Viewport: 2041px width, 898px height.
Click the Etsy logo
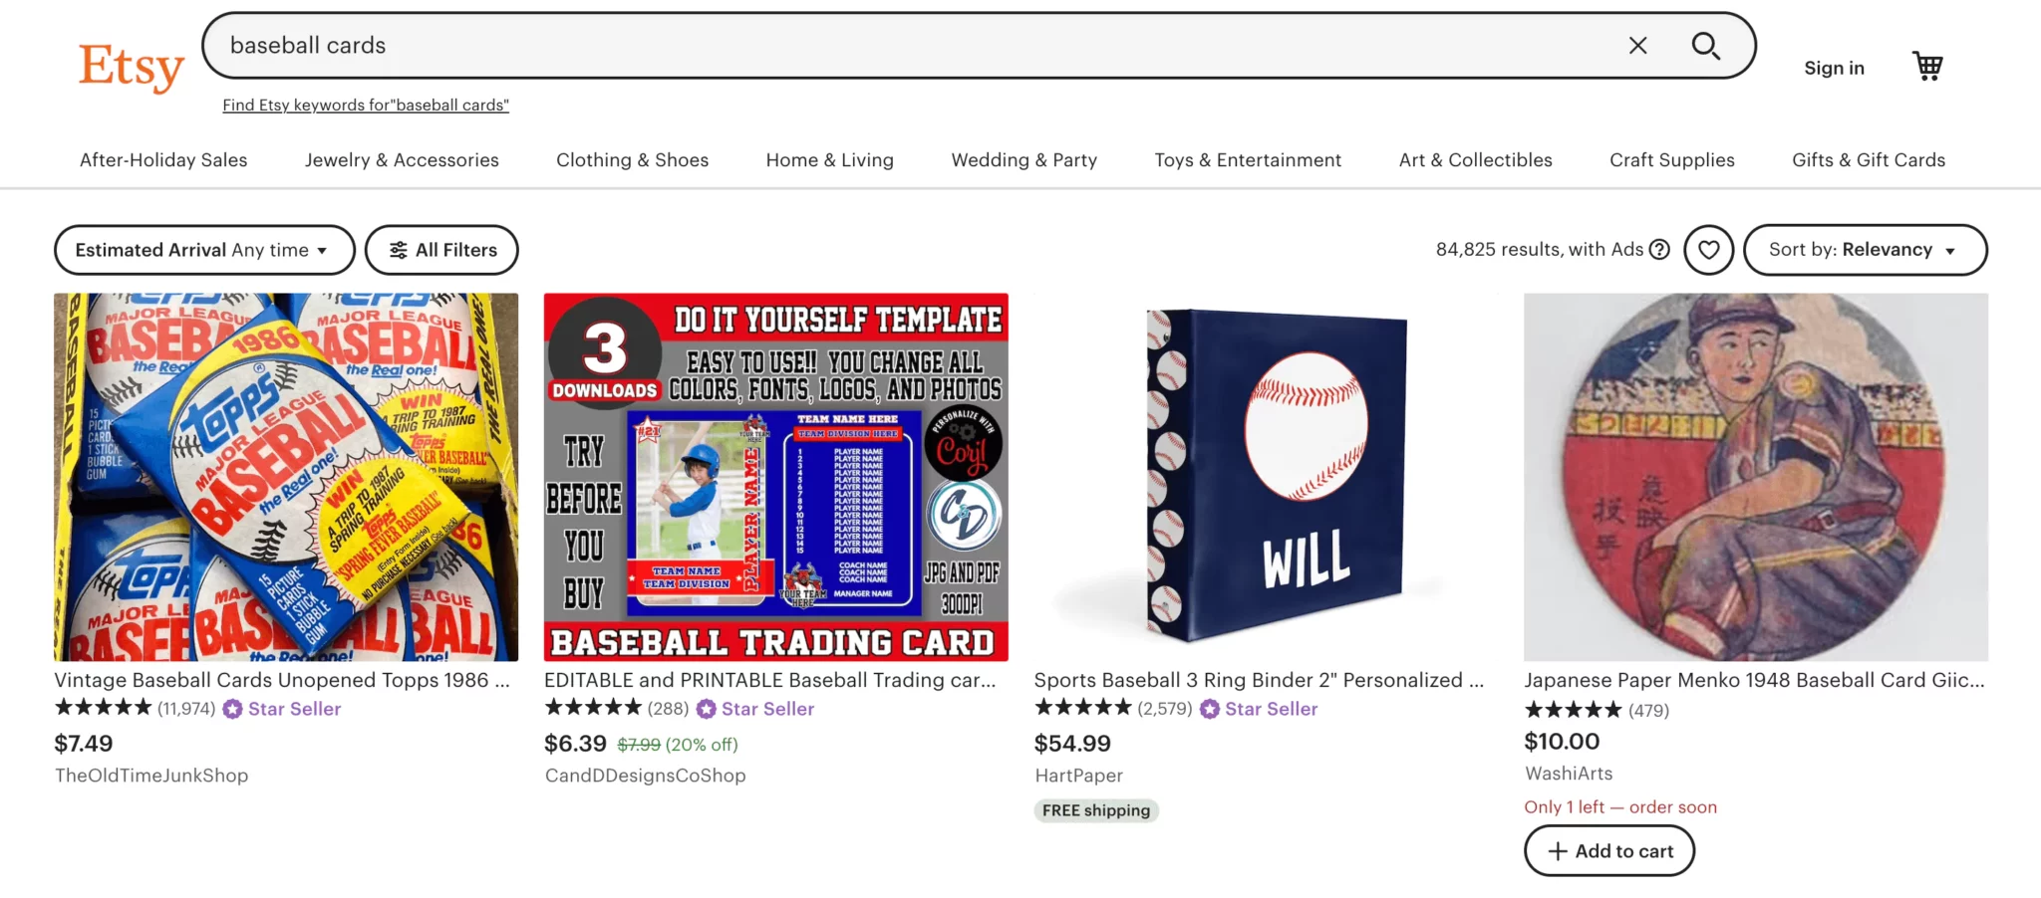(132, 67)
